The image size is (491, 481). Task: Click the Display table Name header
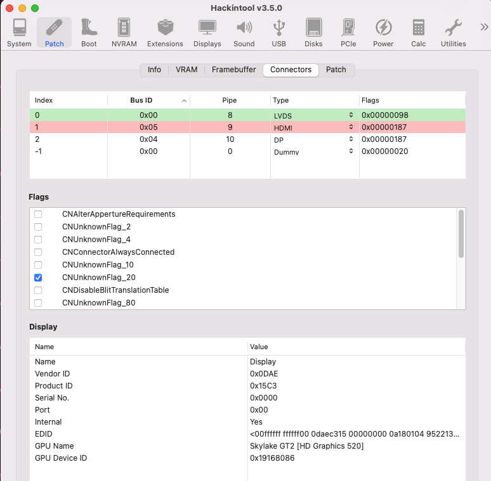tap(138, 347)
